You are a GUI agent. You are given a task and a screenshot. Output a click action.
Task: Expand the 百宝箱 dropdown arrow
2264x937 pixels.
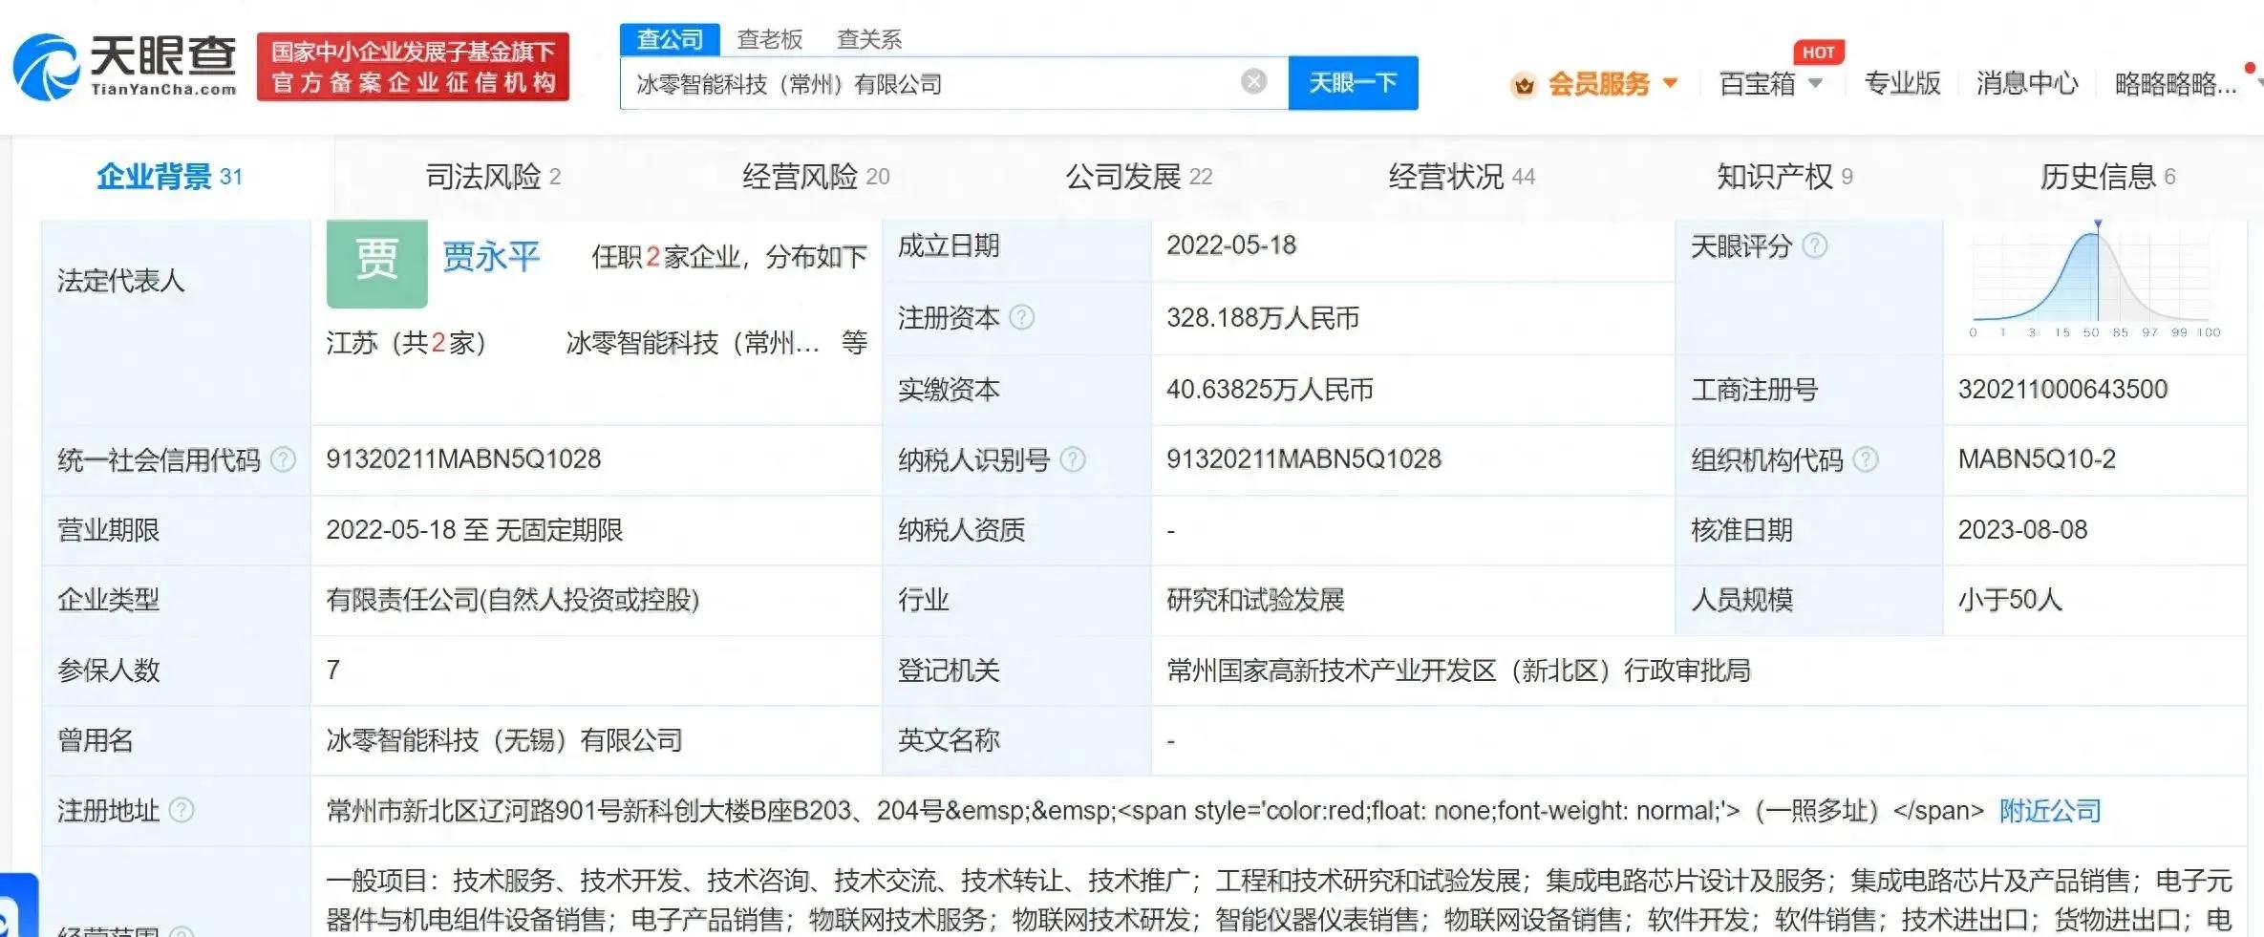[1815, 83]
